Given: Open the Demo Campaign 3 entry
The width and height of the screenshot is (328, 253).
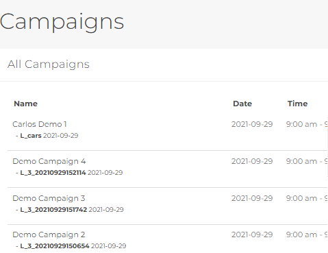Looking at the screenshot, I should pyautogui.click(x=49, y=198).
